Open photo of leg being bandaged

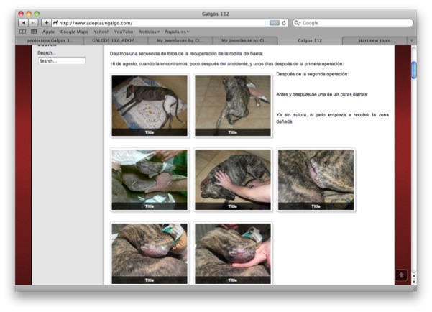(150, 180)
